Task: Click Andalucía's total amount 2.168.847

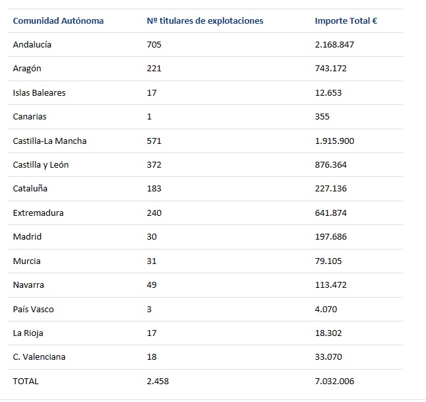Action: [334, 45]
